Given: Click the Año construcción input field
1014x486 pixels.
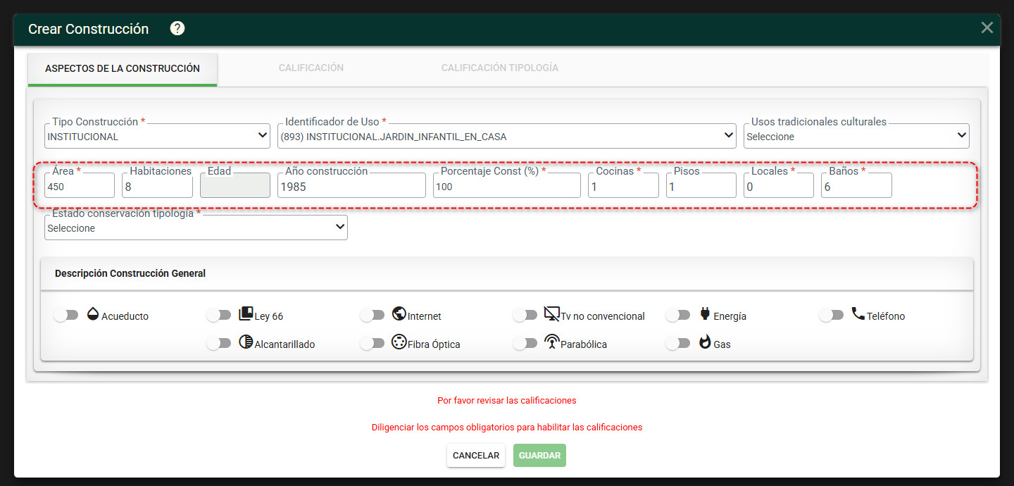Looking at the screenshot, I should coord(351,186).
